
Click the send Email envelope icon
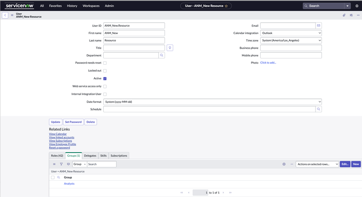319,25
